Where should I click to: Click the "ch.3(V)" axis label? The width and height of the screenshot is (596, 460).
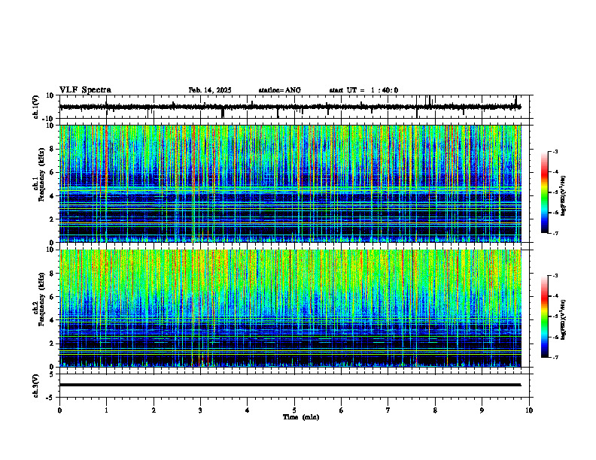[x=35, y=386]
